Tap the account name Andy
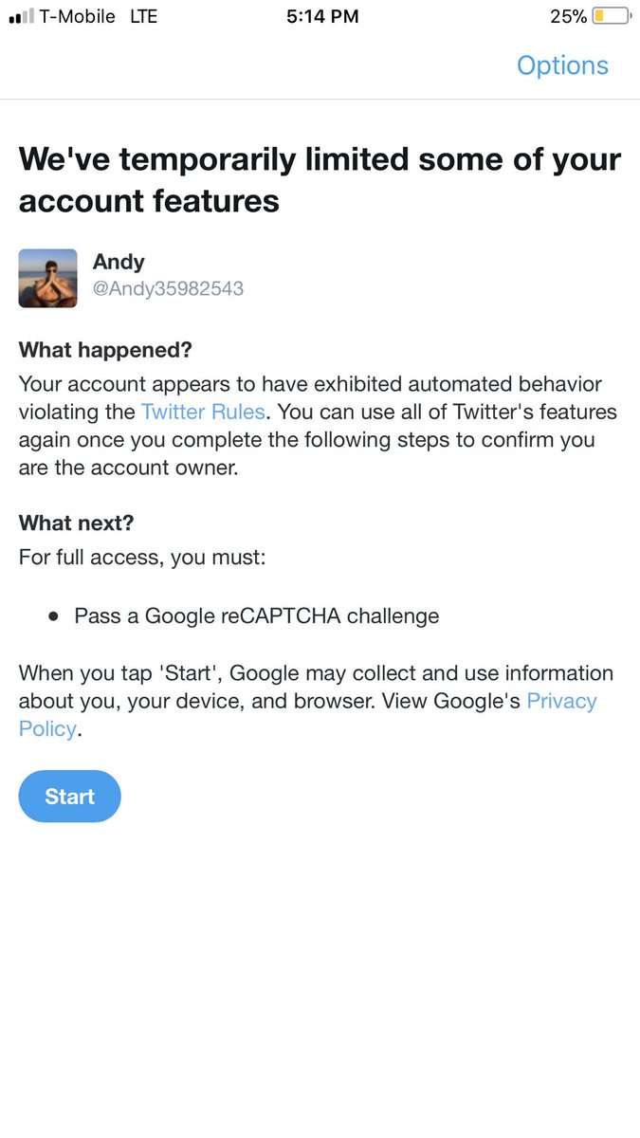 click(x=119, y=262)
